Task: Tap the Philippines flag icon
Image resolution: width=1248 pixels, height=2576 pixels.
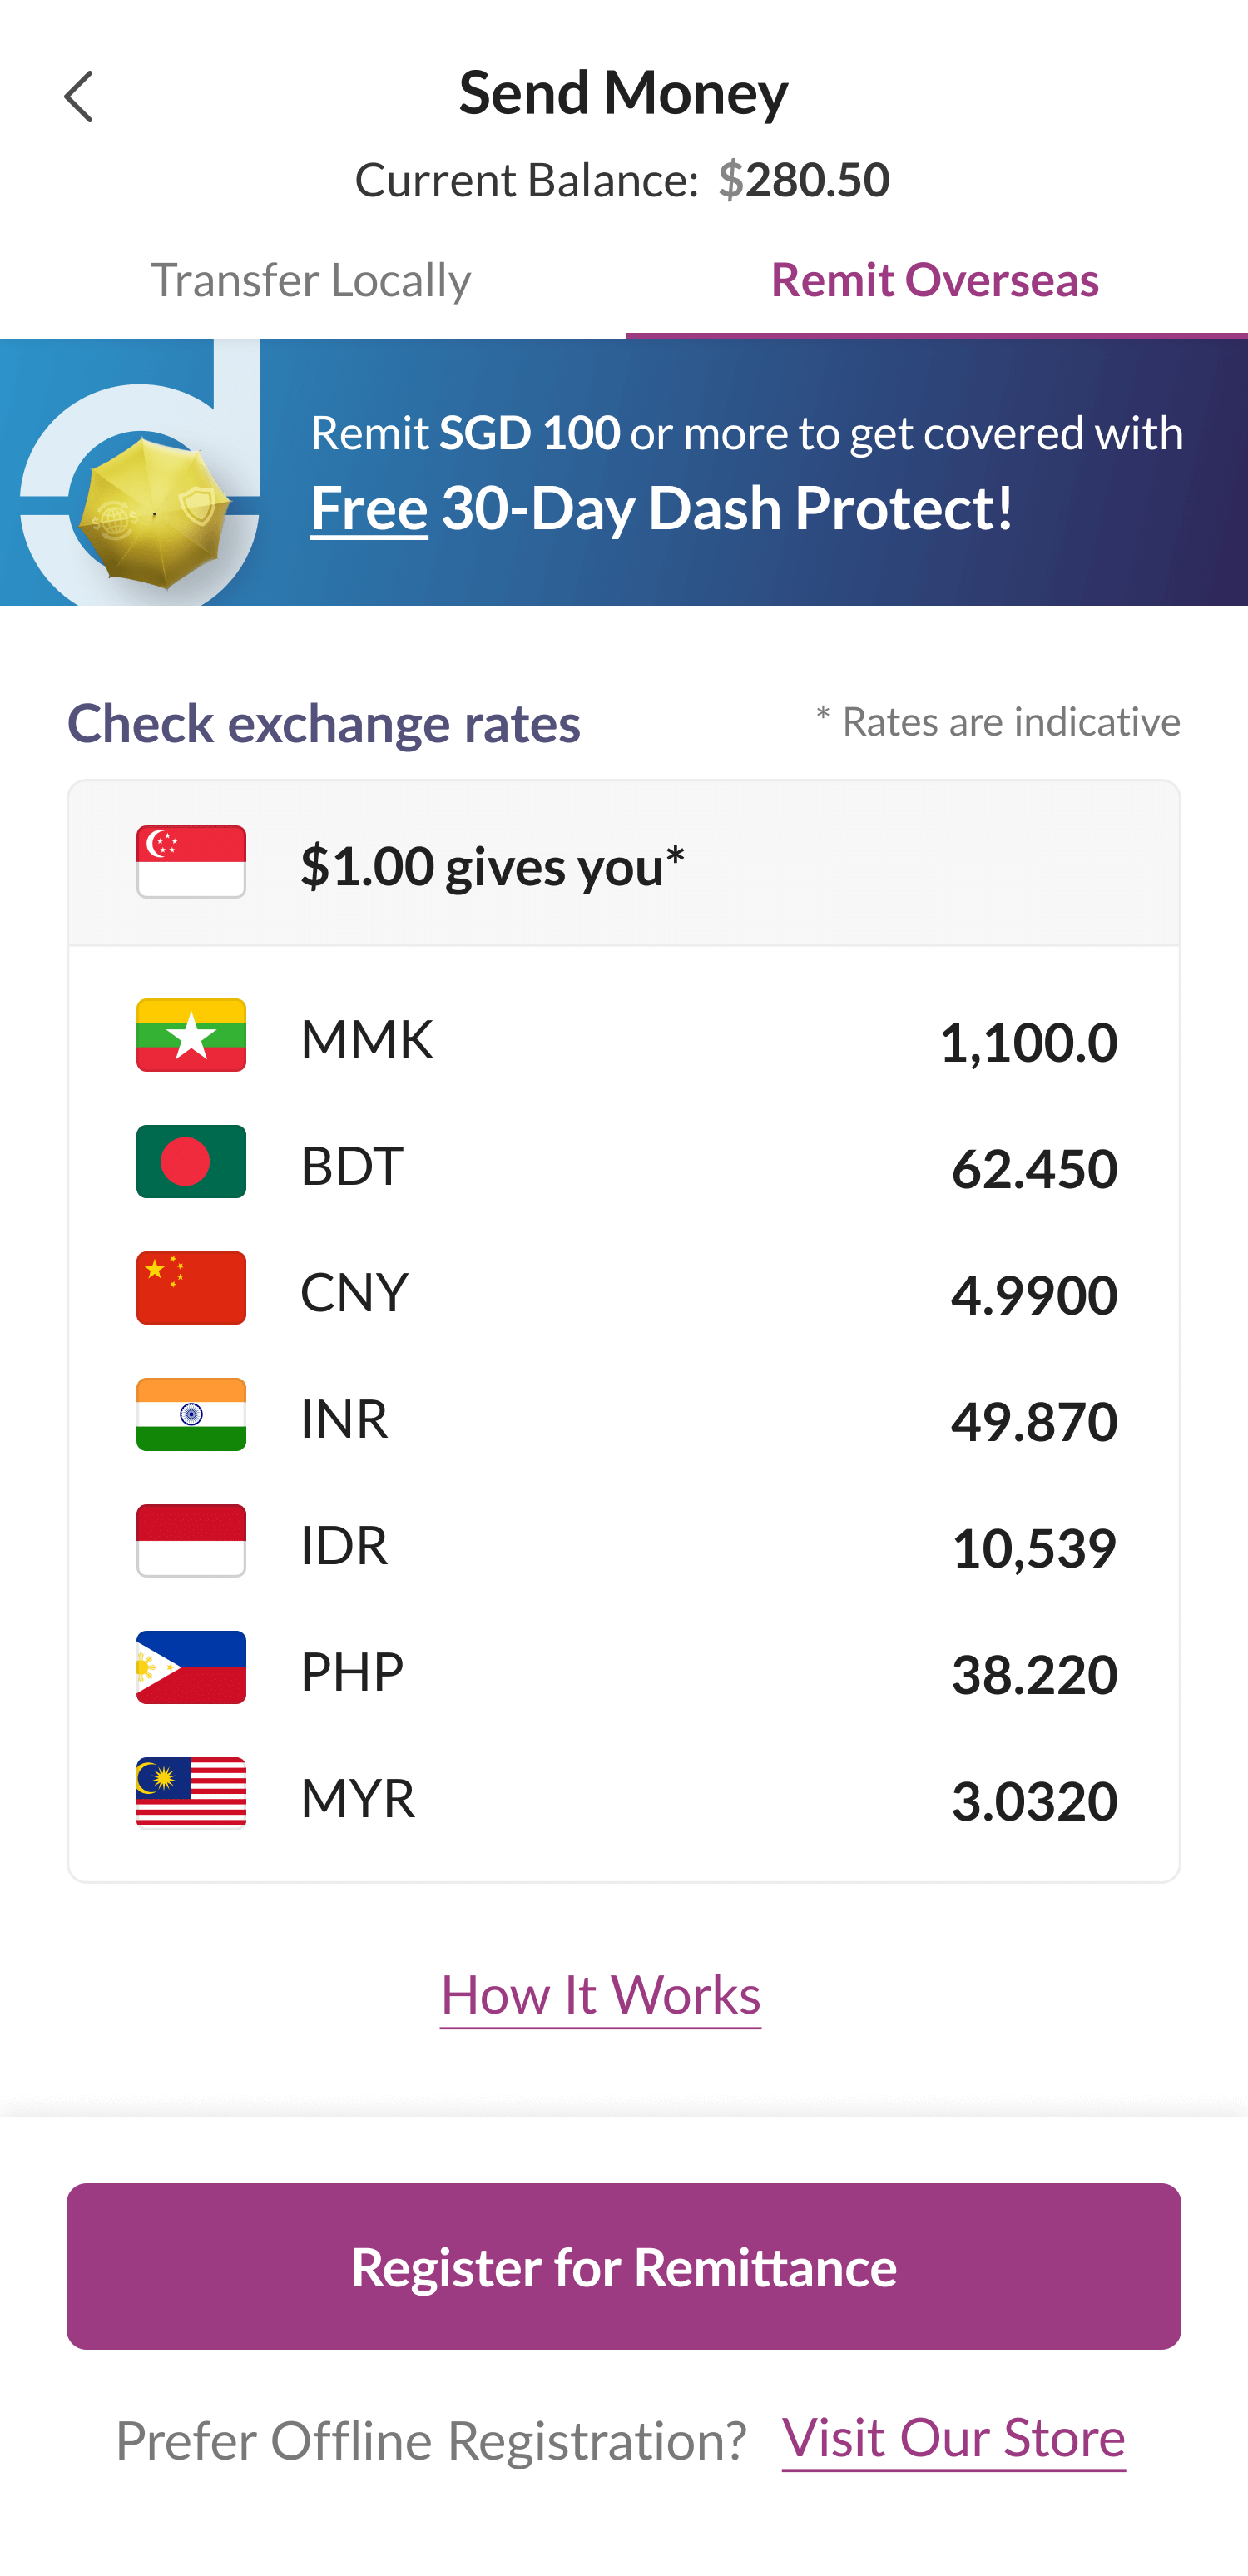Action: [x=191, y=1668]
